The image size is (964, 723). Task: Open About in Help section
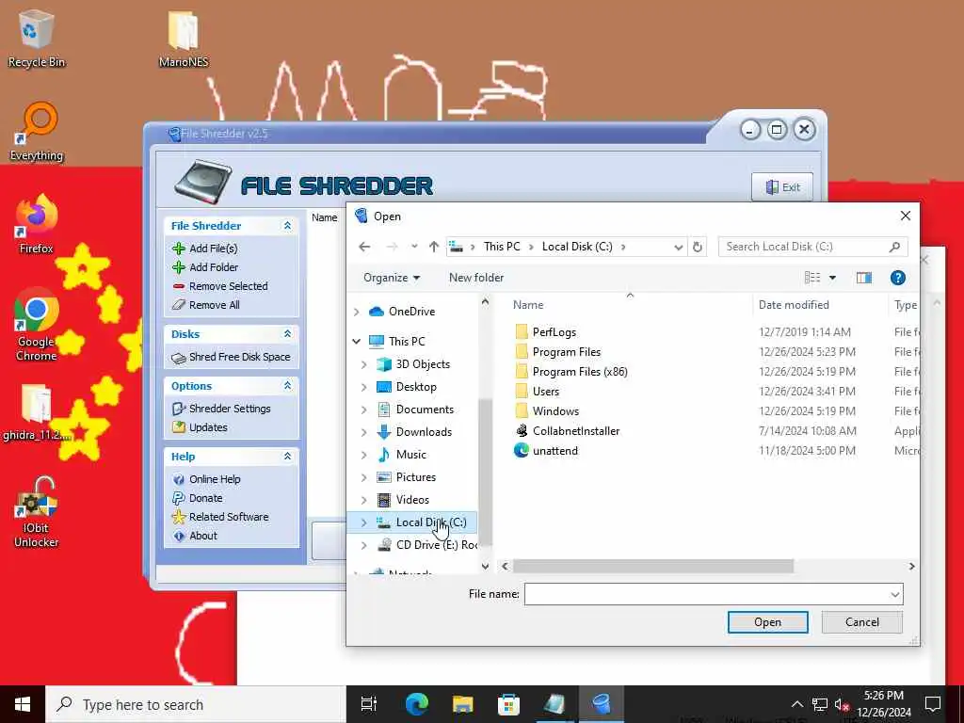pyautogui.click(x=203, y=536)
